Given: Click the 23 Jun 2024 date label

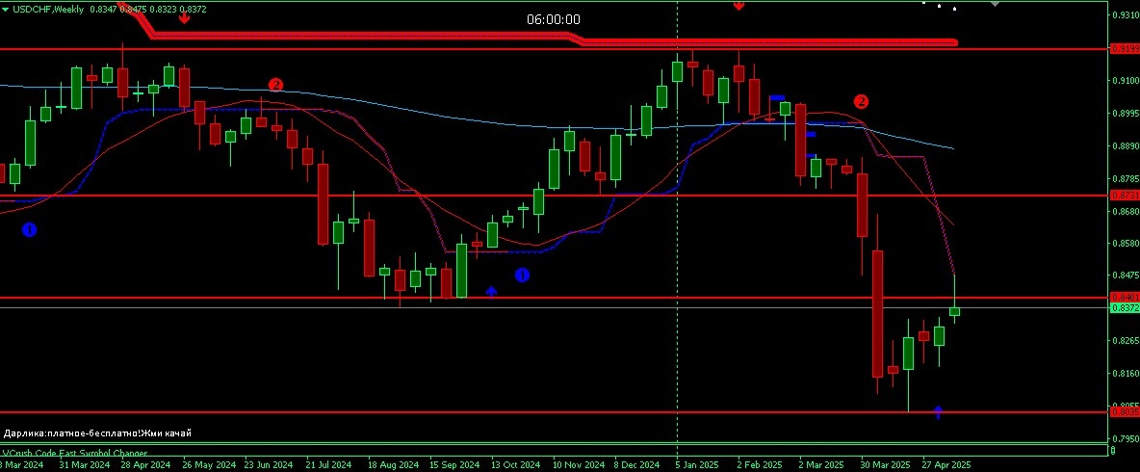Looking at the screenshot, I should 270,464.
